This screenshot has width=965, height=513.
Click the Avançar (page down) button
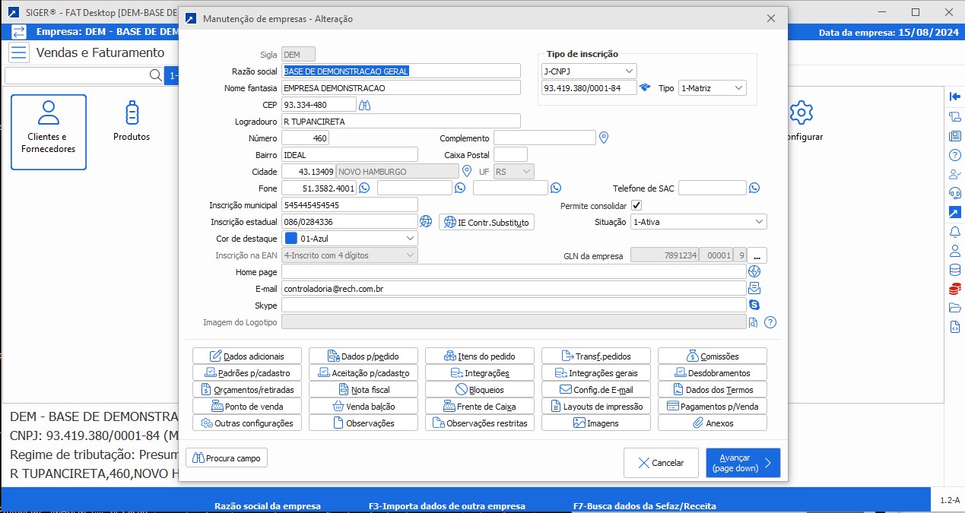coord(743,463)
